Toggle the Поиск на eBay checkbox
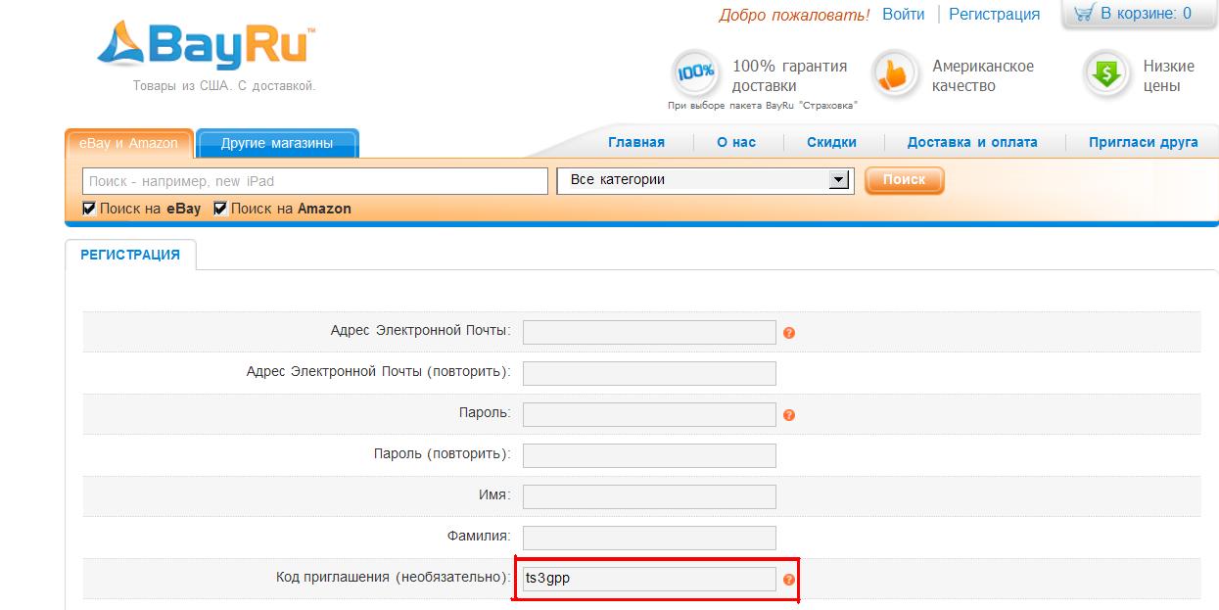The width and height of the screenshot is (1219, 610). [89, 209]
